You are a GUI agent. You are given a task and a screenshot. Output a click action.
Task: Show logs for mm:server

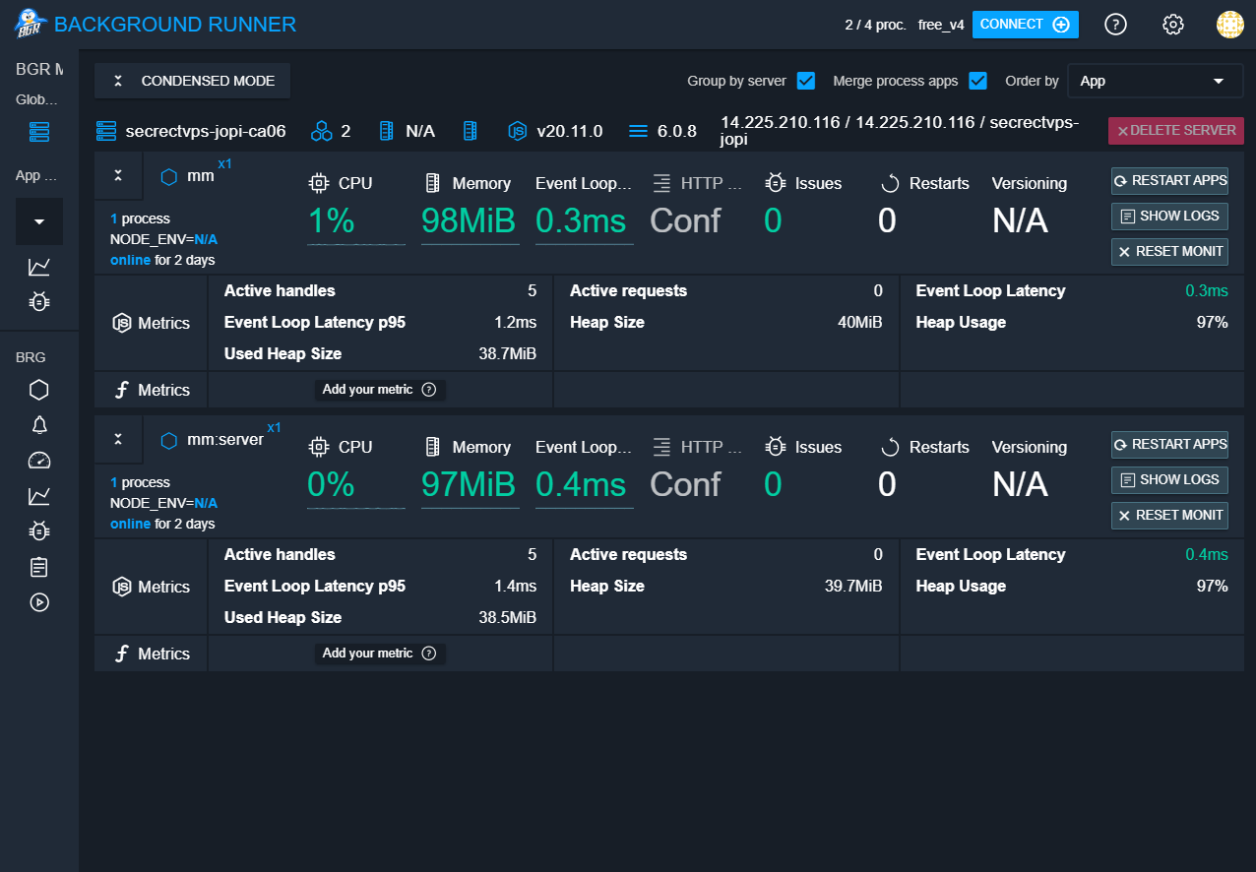1170,479
